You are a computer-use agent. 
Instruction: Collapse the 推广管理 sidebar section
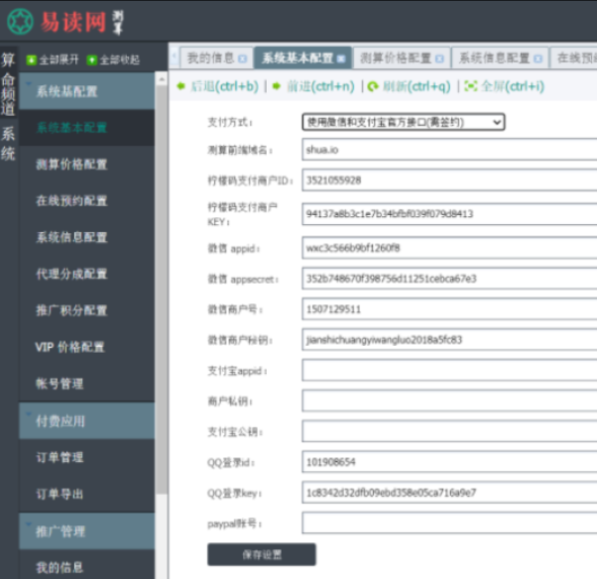pos(87,531)
